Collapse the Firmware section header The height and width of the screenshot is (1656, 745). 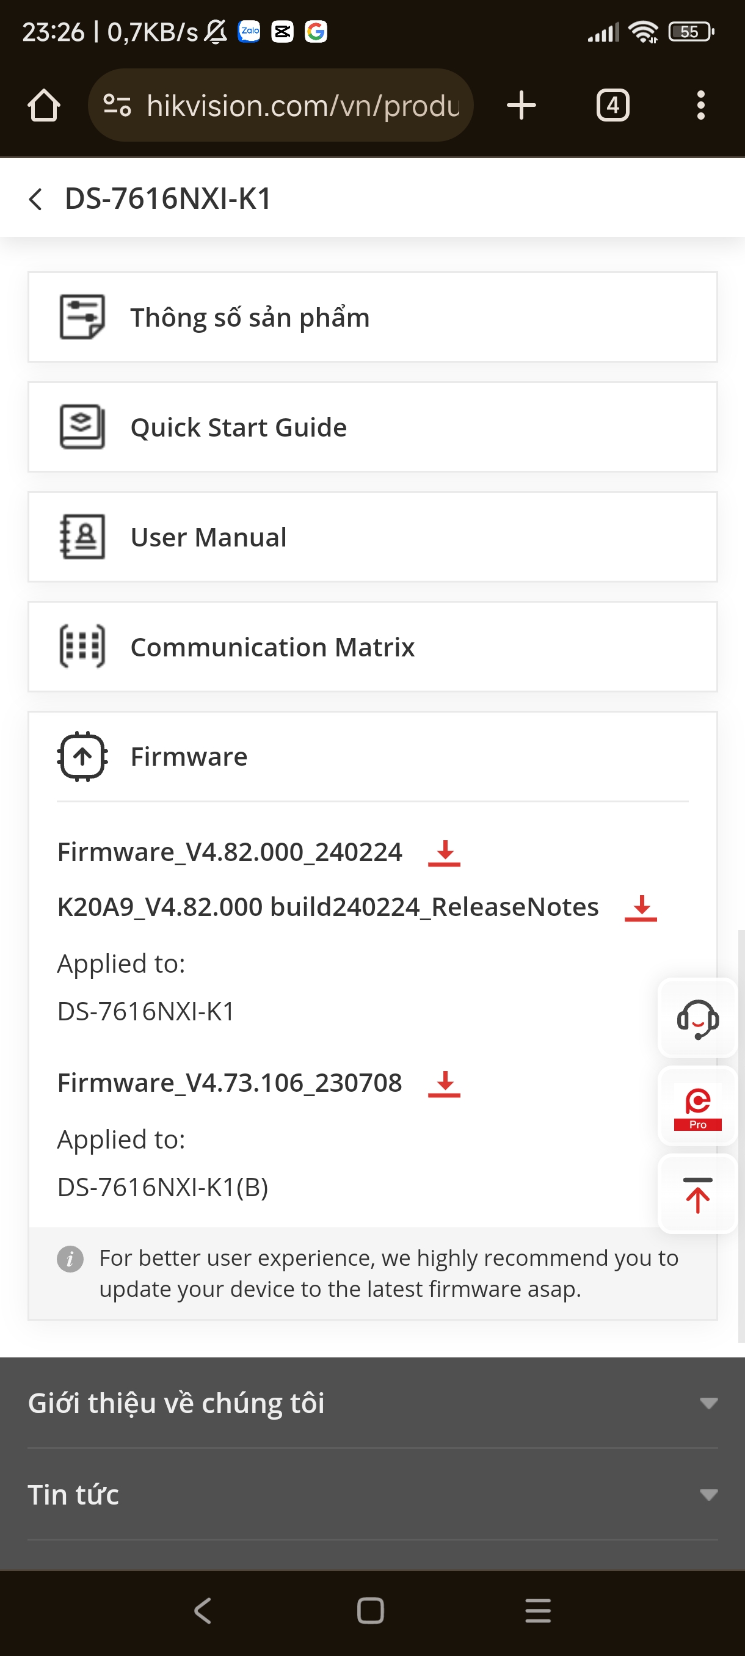pyautogui.click(x=372, y=757)
